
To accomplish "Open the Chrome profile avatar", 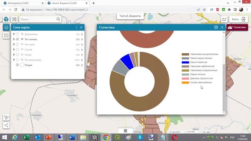I will coord(241,9).
